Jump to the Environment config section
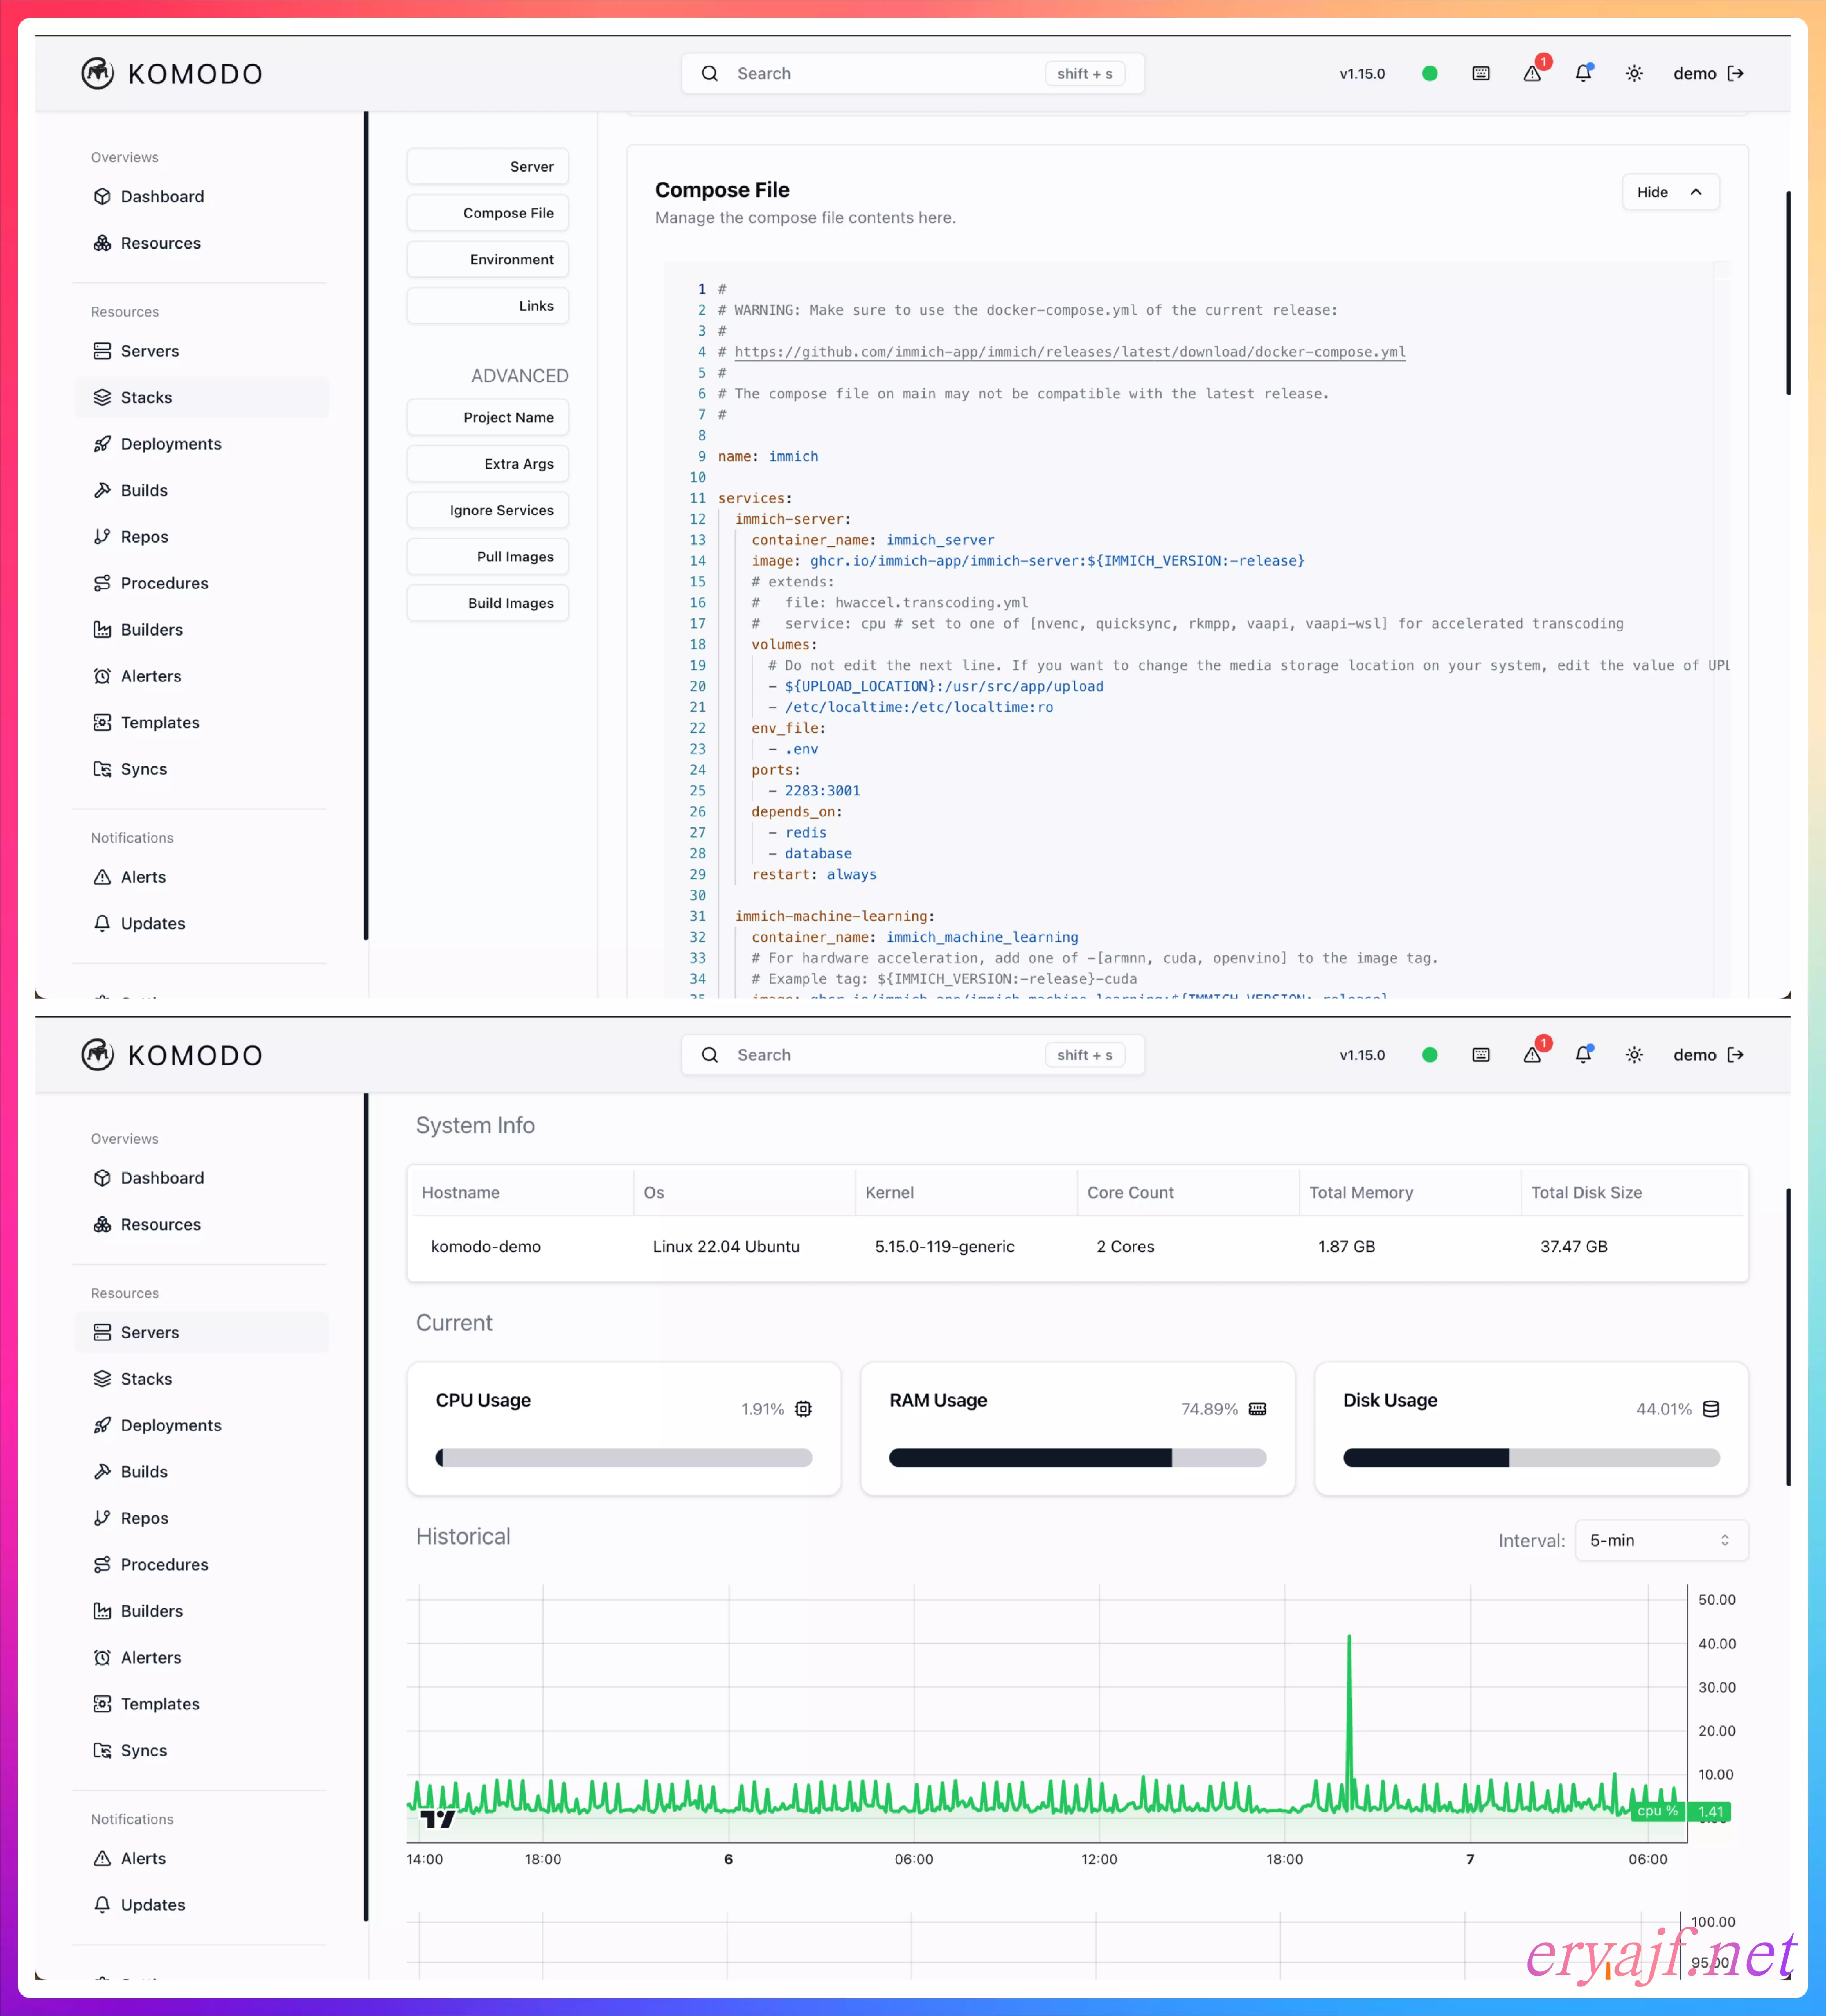Screen dimensions: 1826x2016 (x=488, y=260)
